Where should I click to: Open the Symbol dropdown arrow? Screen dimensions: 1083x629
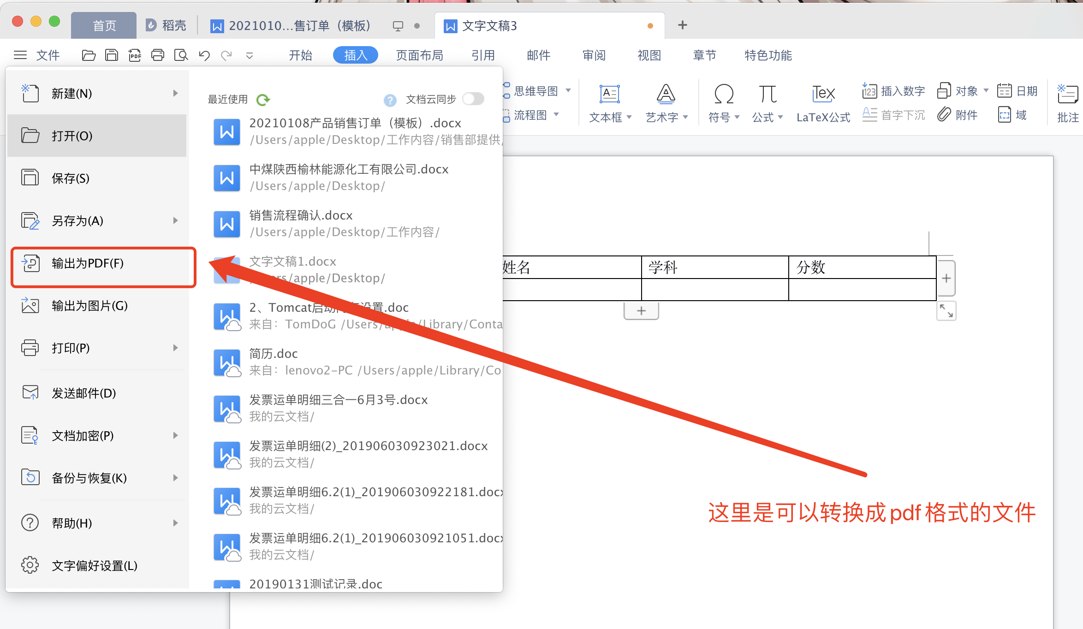(737, 117)
